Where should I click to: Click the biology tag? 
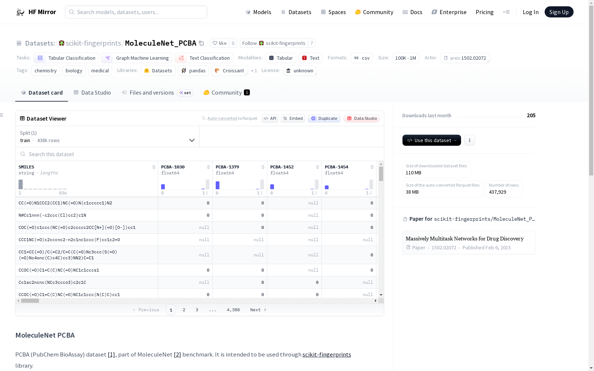[74, 70]
